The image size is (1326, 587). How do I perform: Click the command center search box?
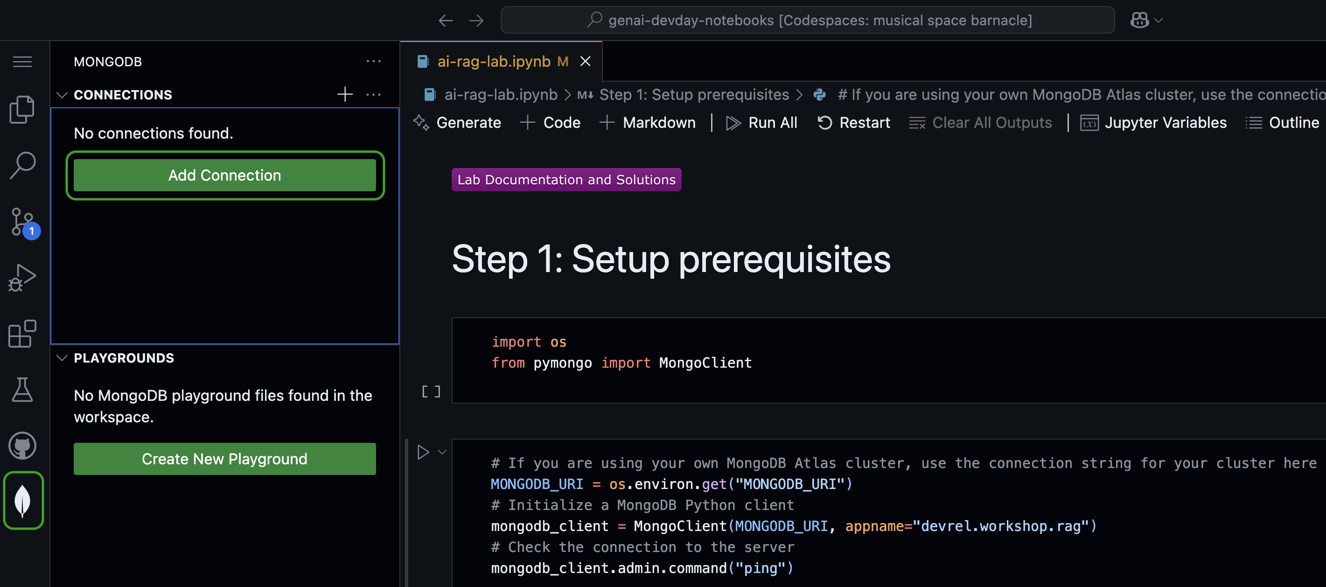tap(807, 20)
